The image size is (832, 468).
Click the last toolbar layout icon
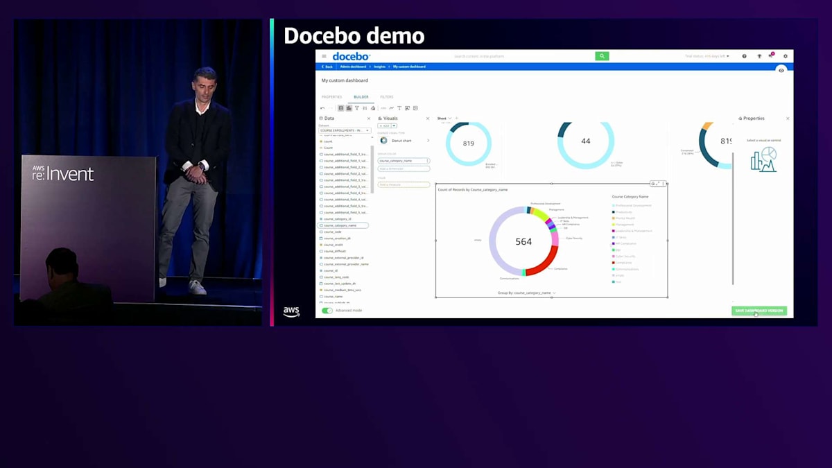click(x=415, y=108)
